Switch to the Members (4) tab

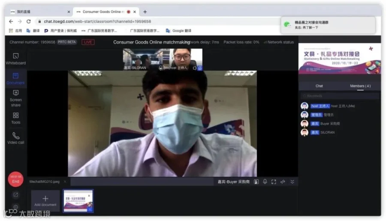360,86
